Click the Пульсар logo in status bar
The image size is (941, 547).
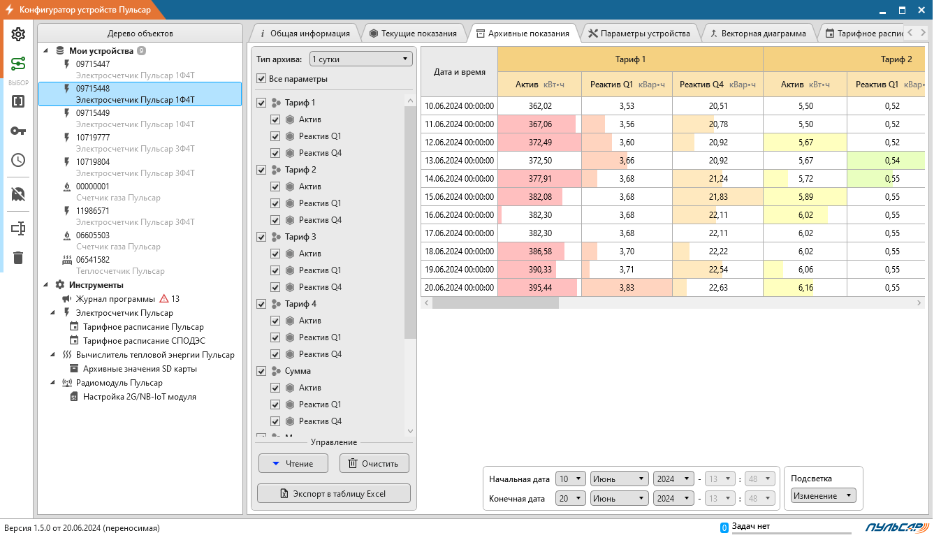897,527
